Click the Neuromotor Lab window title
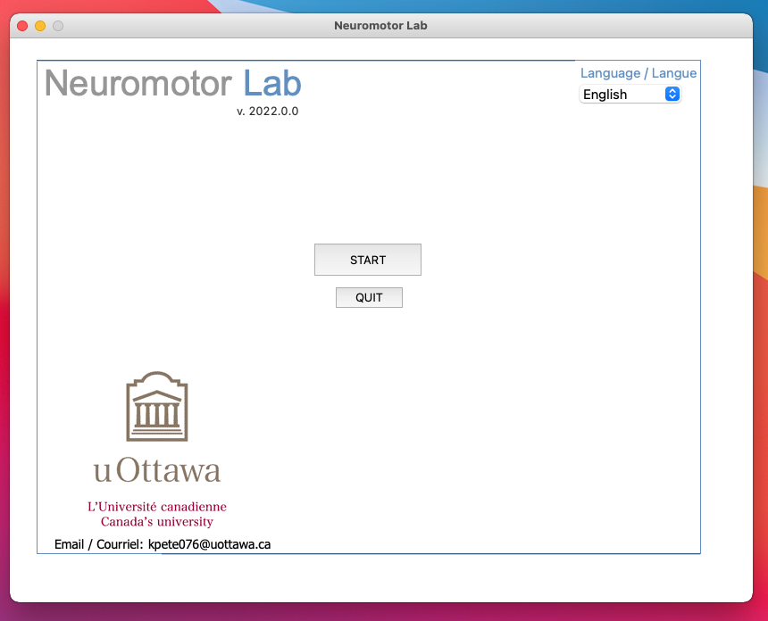 (380, 26)
